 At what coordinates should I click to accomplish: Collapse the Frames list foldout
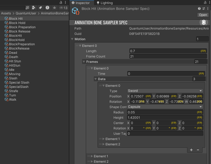pos(84,62)
